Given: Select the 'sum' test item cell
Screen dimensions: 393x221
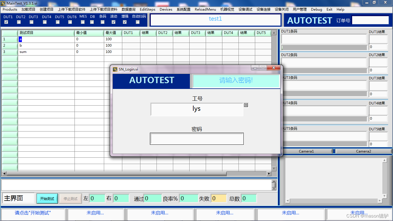Looking at the screenshot, I should (46, 52).
